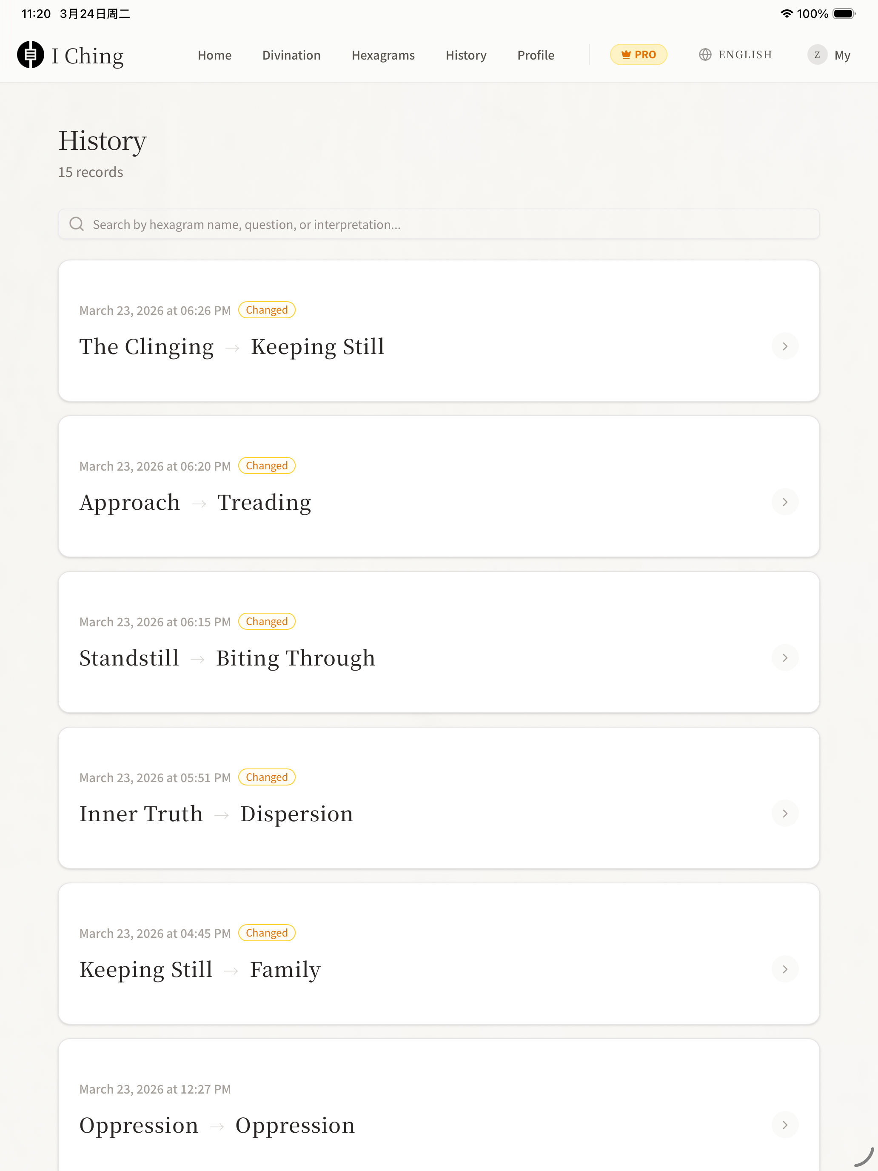Click the Wi-Fi status icon
Image resolution: width=878 pixels, height=1171 pixels.
click(x=787, y=14)
